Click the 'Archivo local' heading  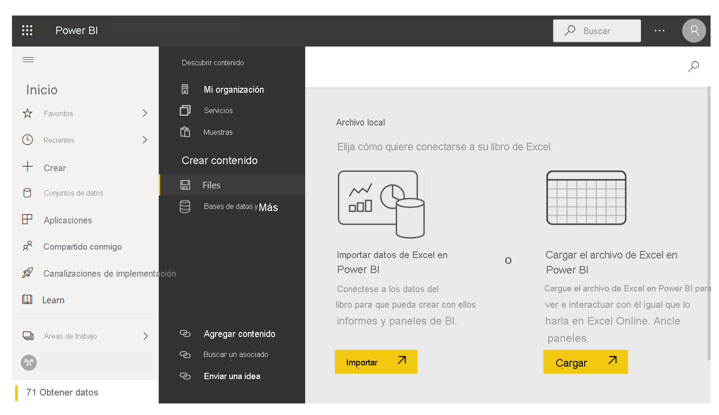[x=361, y=122]
